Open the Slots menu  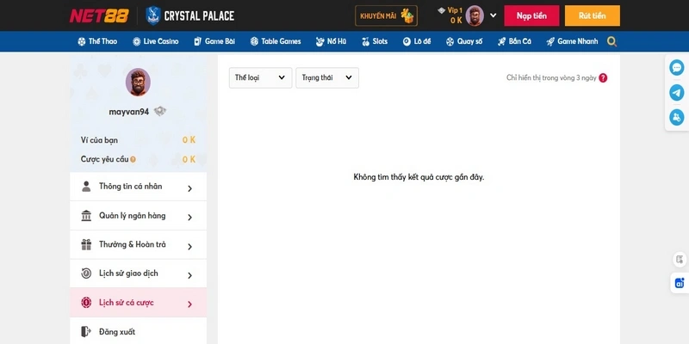[x=375, y=41]
